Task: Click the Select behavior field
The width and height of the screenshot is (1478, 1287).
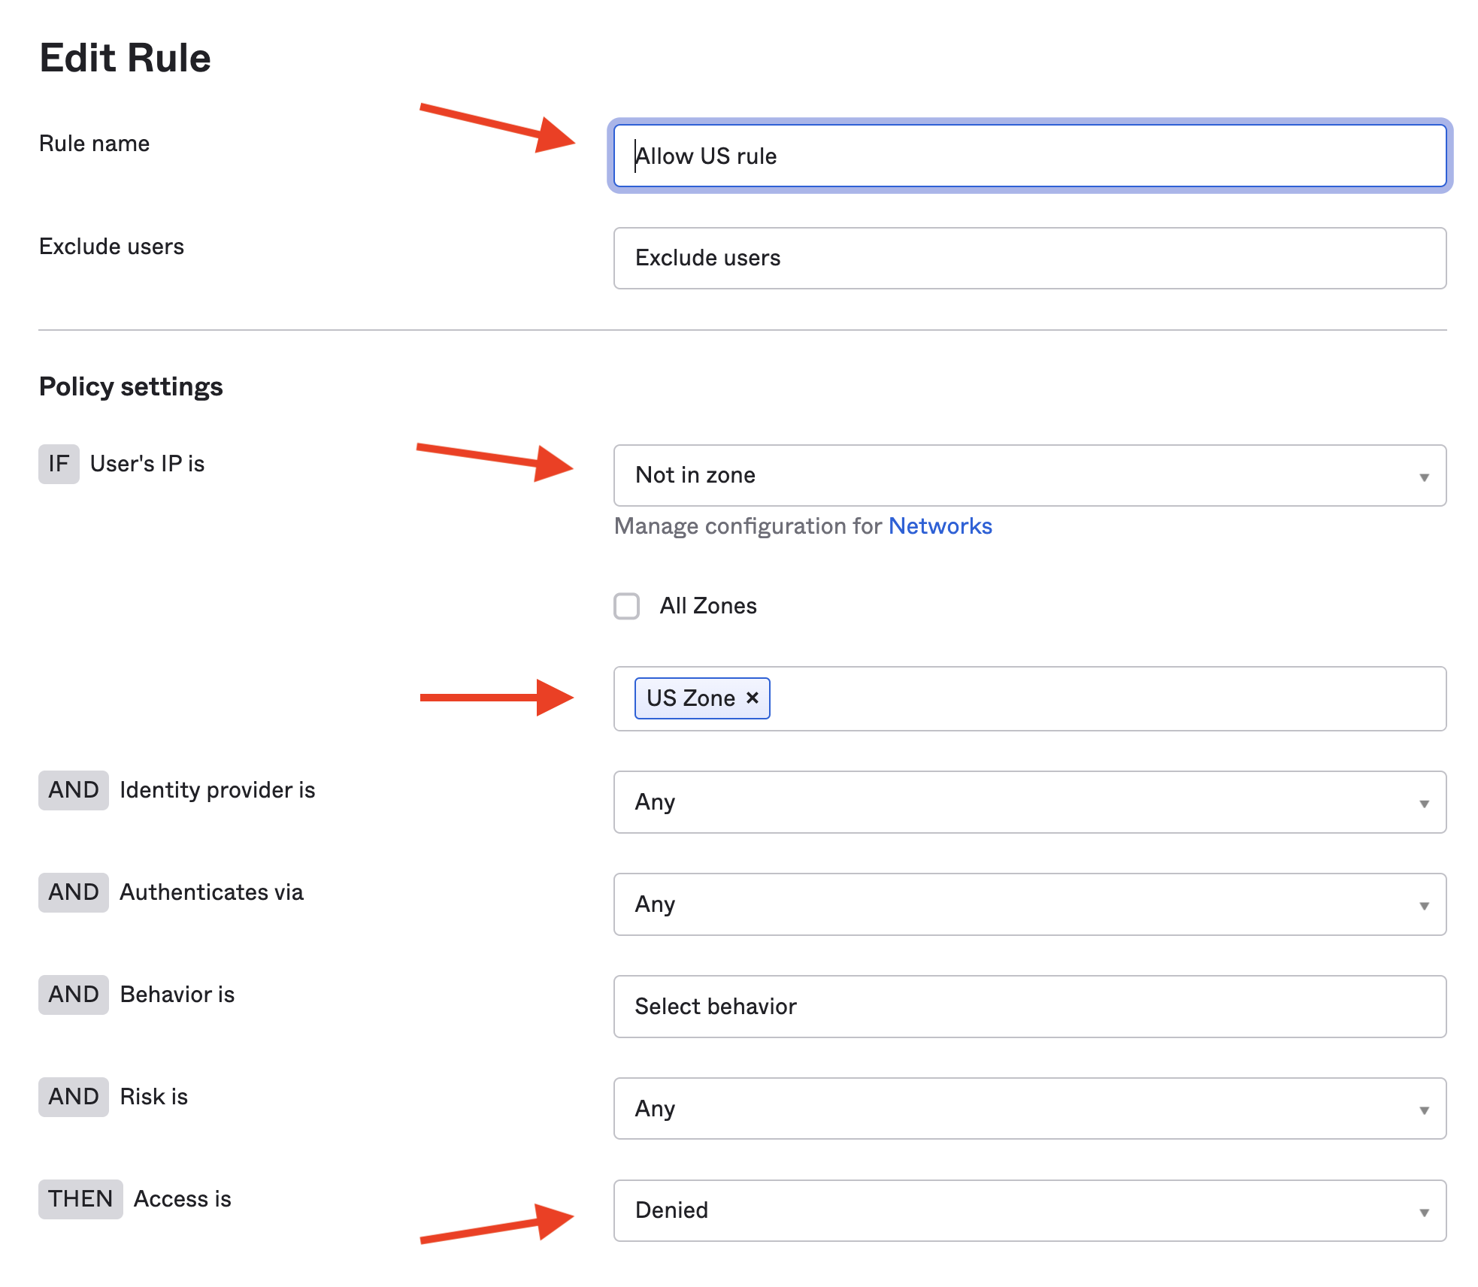Action: point(1028,1007)
